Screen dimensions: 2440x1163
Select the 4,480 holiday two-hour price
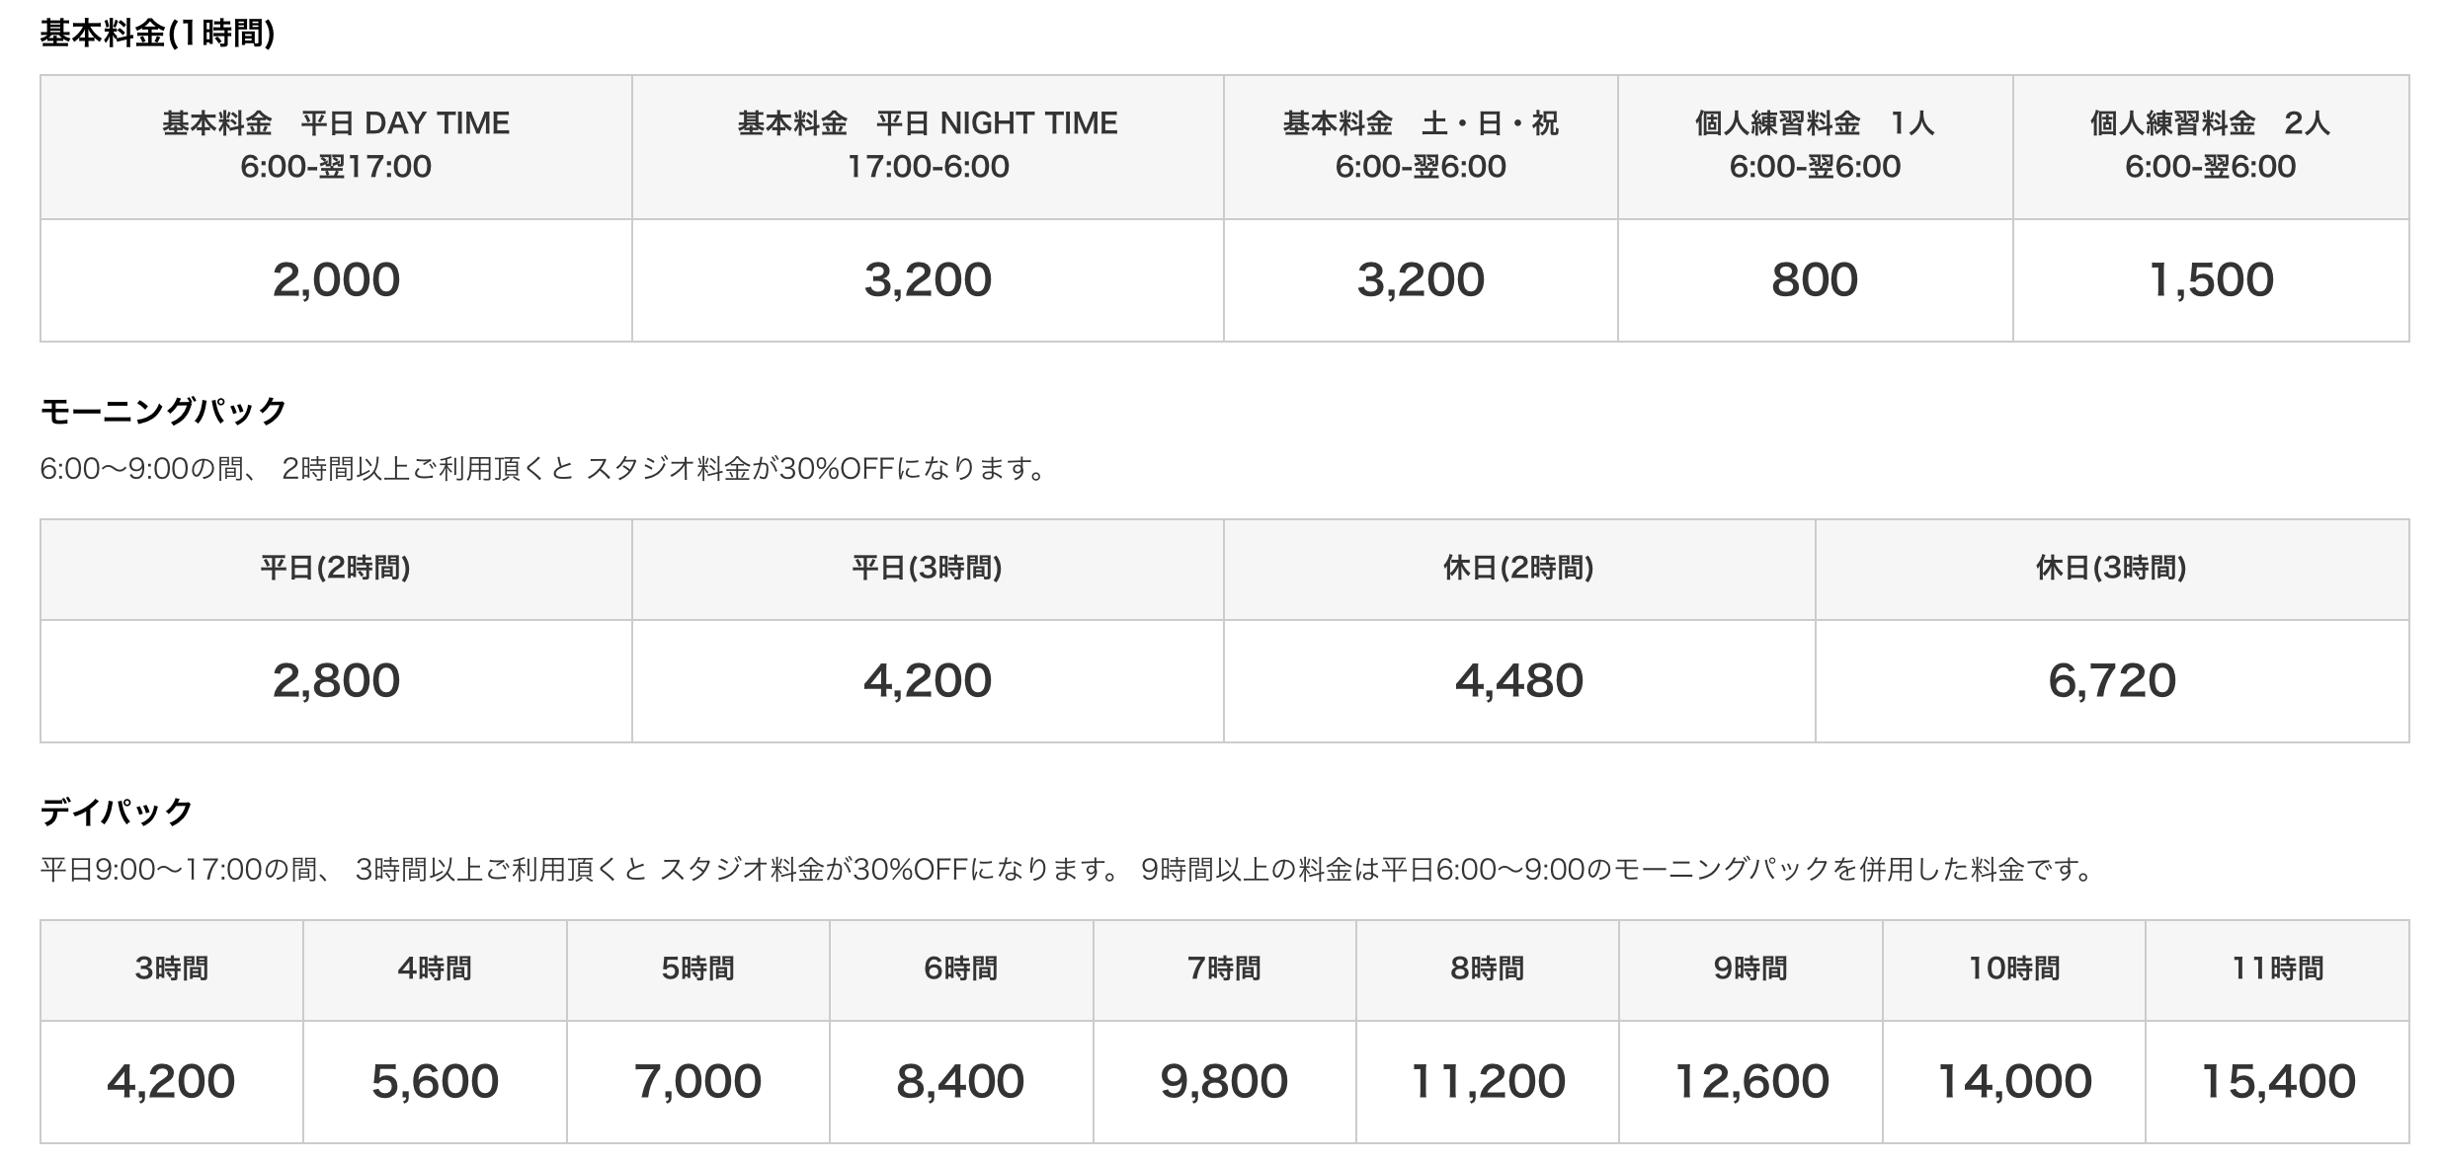pos(1519,681)
